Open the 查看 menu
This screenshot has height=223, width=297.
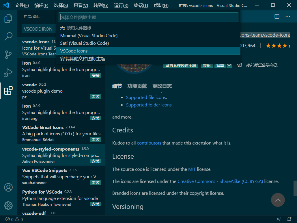tap(81, 5)
